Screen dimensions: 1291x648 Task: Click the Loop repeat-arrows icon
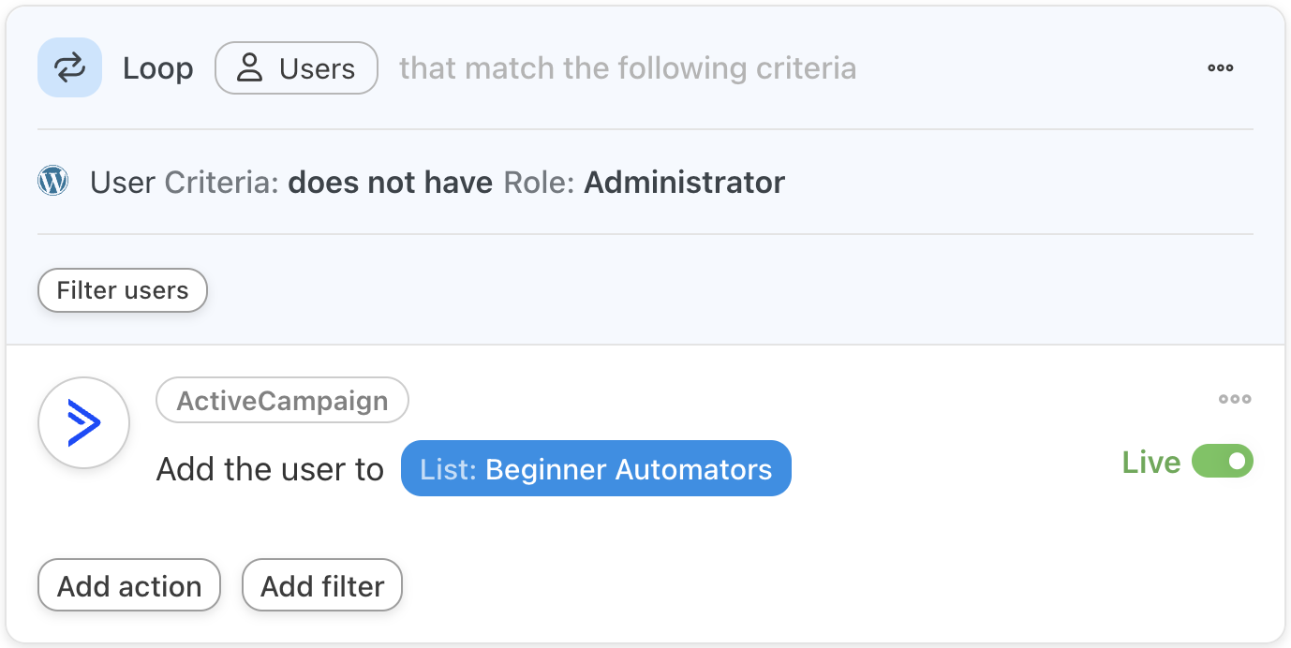click(x=69, y=67)
